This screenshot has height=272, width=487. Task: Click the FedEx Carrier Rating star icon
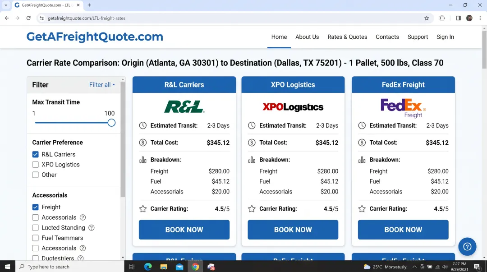362,208
